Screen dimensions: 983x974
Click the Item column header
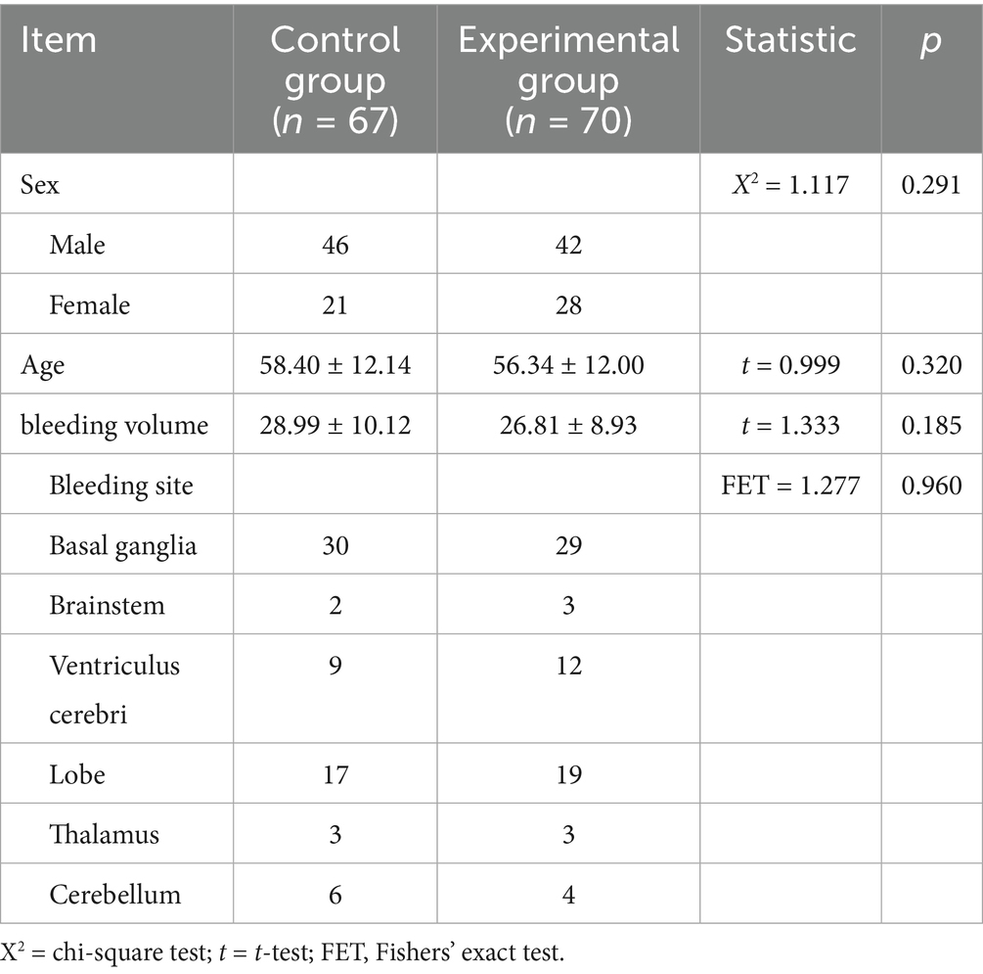pyautogui.click(x=60, y=41)
